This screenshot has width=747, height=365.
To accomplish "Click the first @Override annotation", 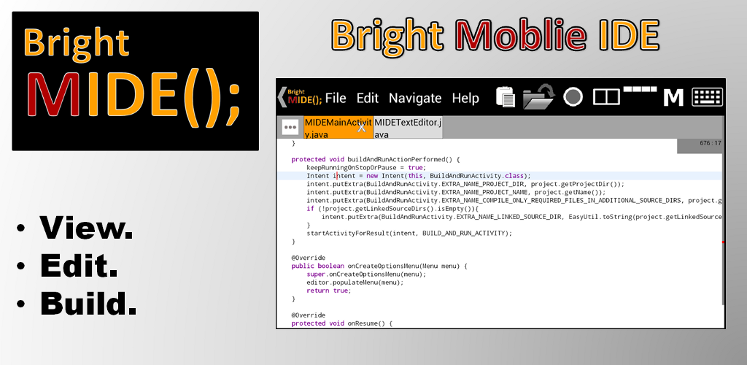I will pyautogui.click(x=309, y=258).
